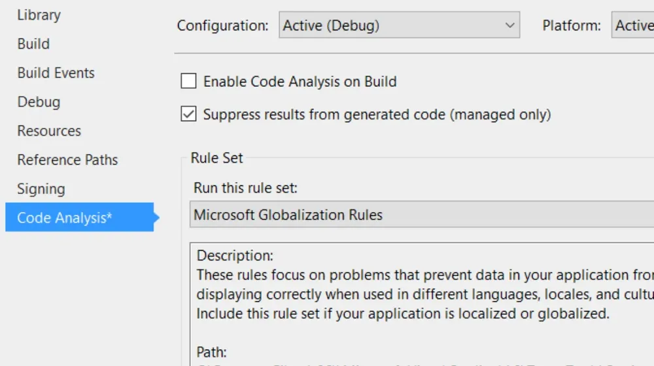Click the Configuration: label

(222, 26)
